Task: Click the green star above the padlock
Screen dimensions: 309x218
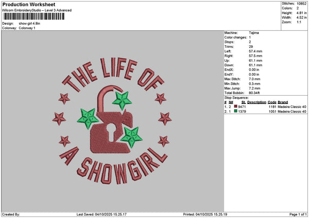Action: point(122,100)
